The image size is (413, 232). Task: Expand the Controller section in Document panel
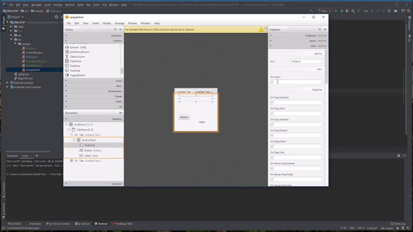(94, 184)
